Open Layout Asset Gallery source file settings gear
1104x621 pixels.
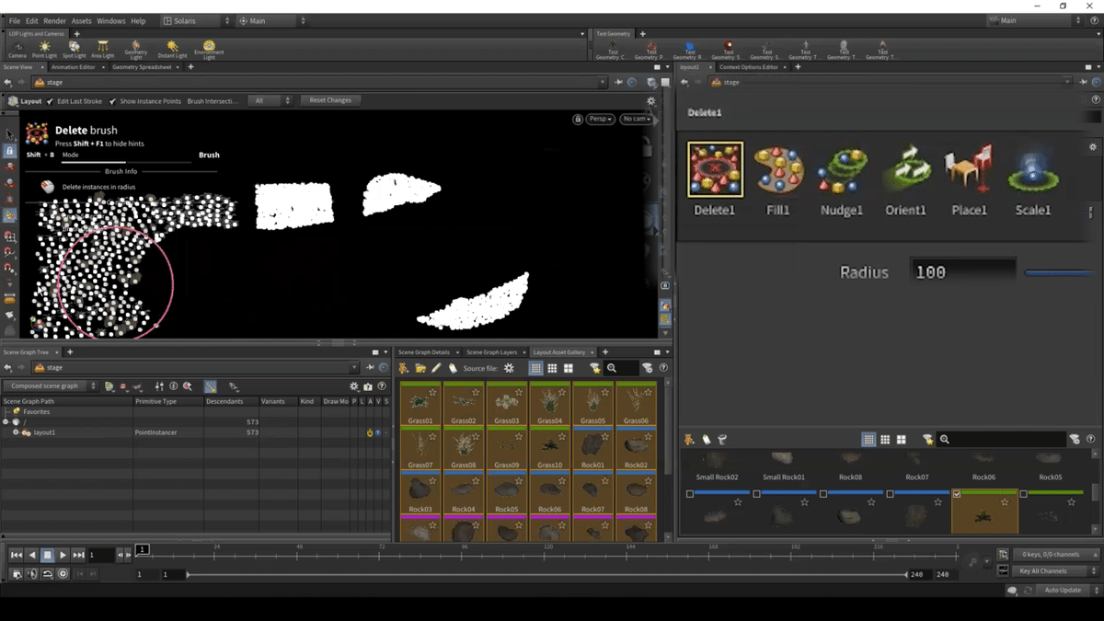pos(509,368)
